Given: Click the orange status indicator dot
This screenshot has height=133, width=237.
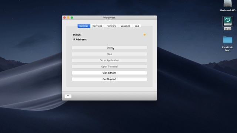Looking at the screenshot, I should [144, 35].
